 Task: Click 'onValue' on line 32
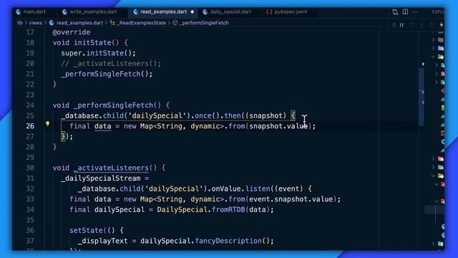click(226, 189)
